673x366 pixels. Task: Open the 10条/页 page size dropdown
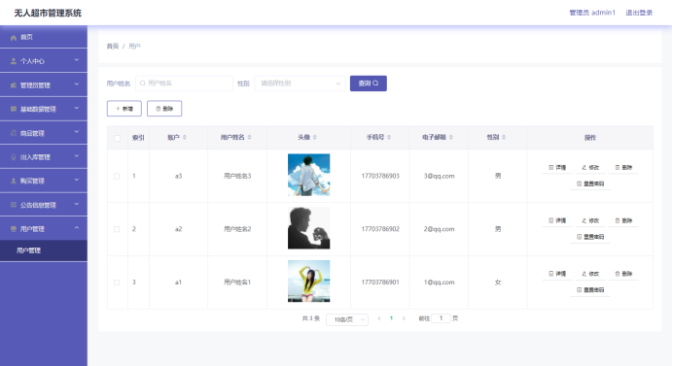tap(347, 319)
